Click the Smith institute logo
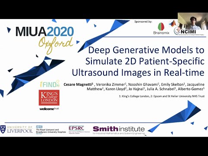The image size is (208, 156). tap(119, 130)
